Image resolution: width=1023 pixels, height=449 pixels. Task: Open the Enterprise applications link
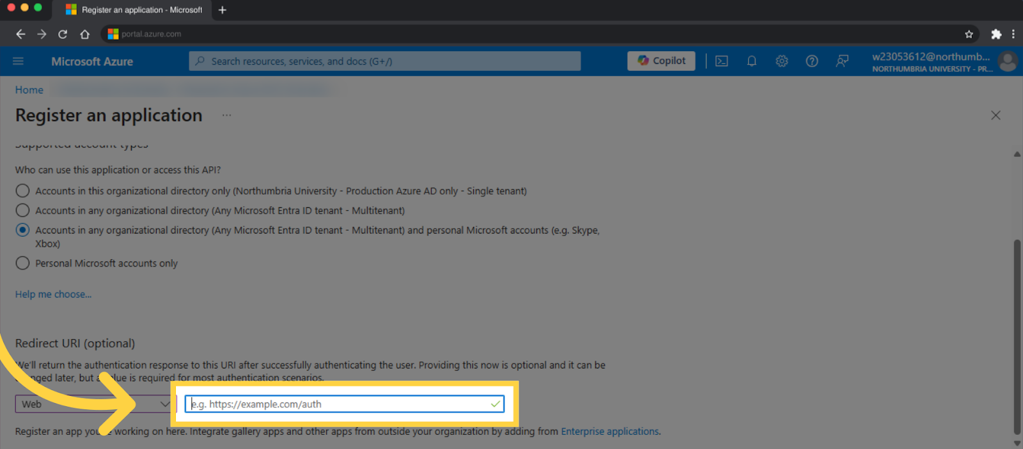[x=610, y=431]
